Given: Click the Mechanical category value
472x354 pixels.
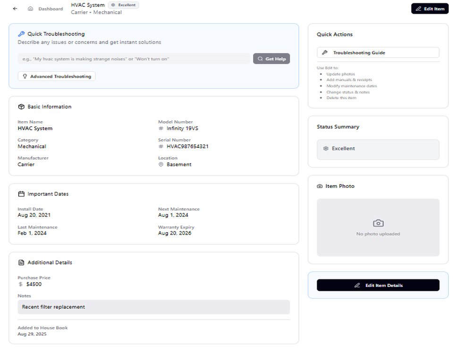Looking at the screenshot, I should point(32,146).
